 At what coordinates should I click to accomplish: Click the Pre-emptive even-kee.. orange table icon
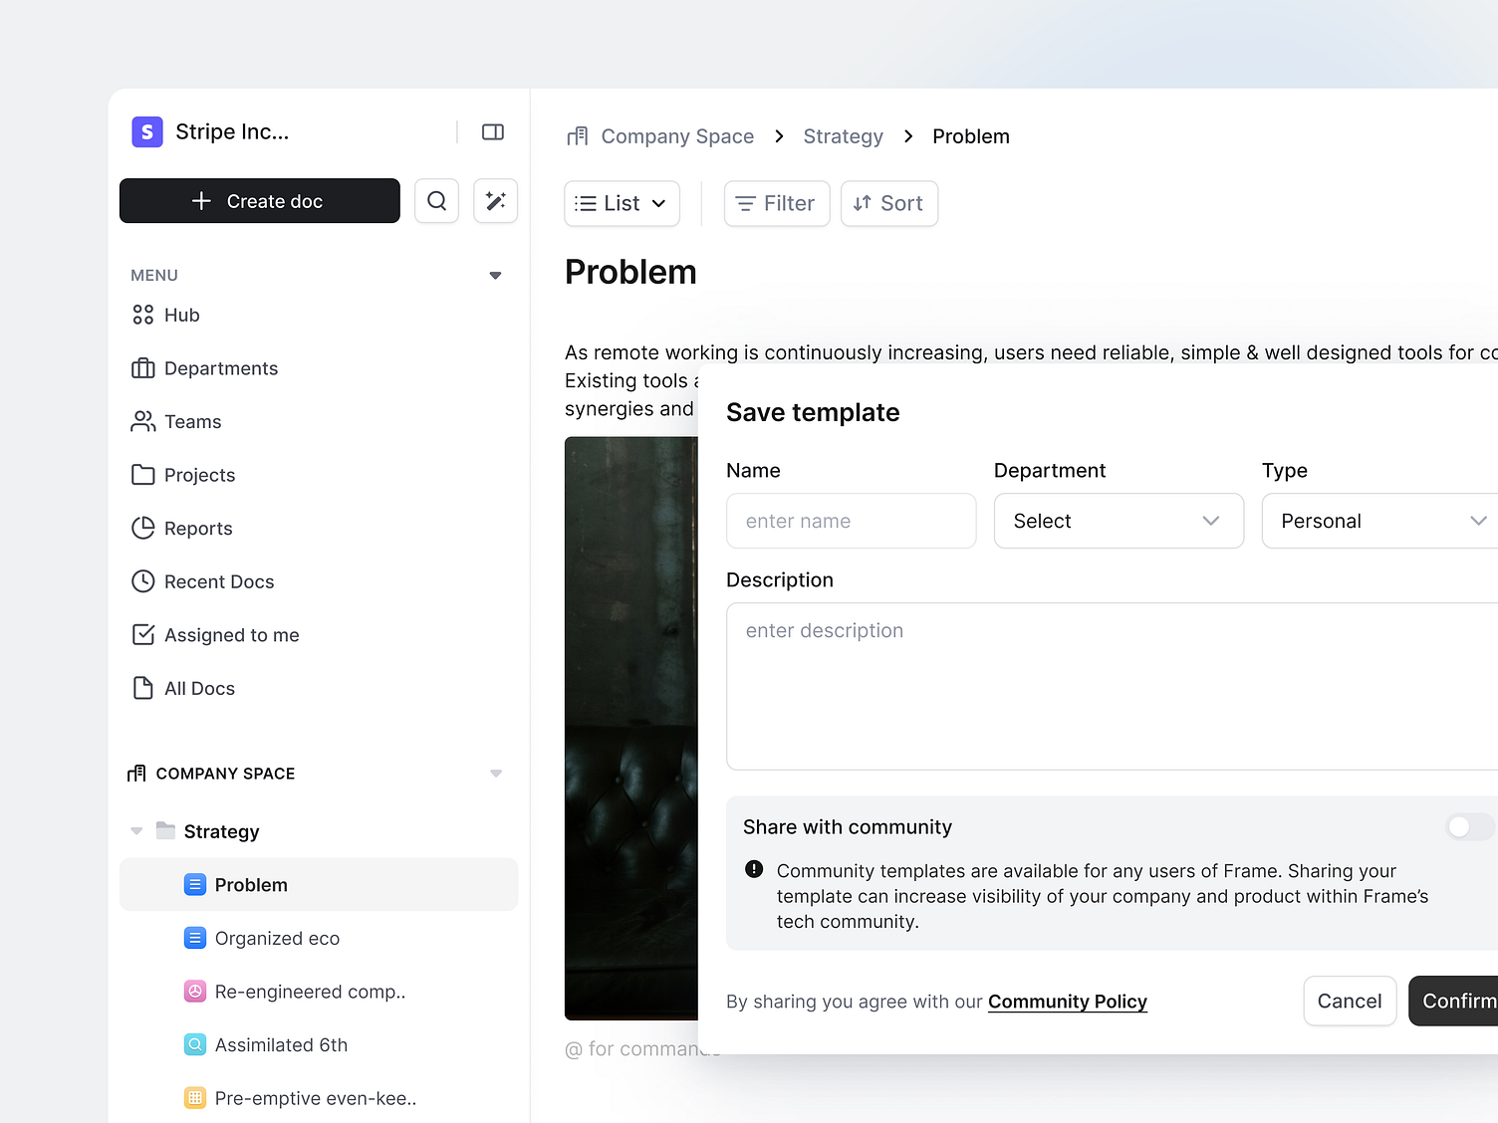click(x=195, y=1098)
